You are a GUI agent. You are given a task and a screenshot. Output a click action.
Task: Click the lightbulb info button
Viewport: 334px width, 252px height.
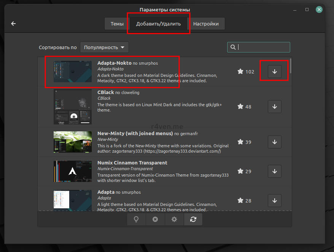[x=136, y=220]
